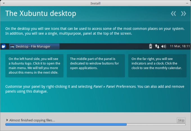Advance to the next slide with the double-right arrow
Screen dimensions: 191x131
click(183, 13)
